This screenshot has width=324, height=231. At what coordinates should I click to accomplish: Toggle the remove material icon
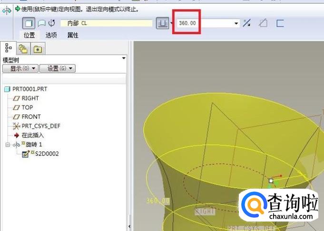coord(263,23)
